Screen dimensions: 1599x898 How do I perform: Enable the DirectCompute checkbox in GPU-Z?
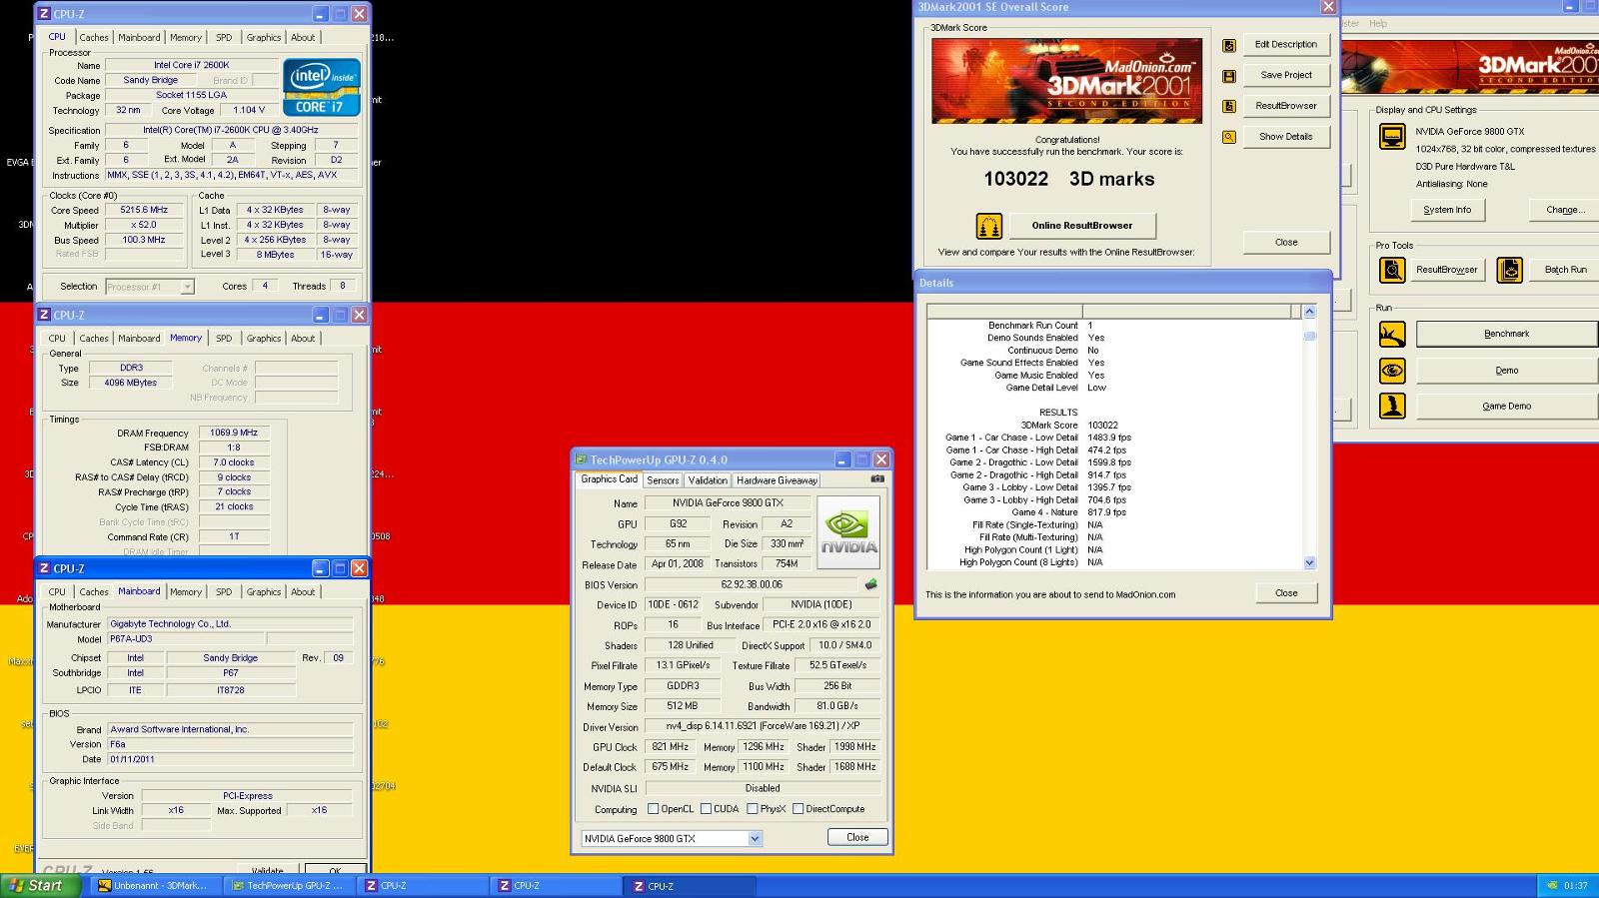click(x=799, y=809)
